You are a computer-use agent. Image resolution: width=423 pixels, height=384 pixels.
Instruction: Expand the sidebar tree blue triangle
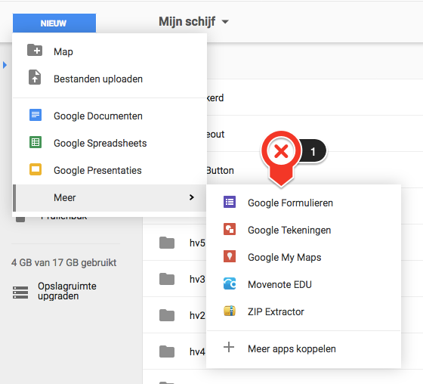5,65
